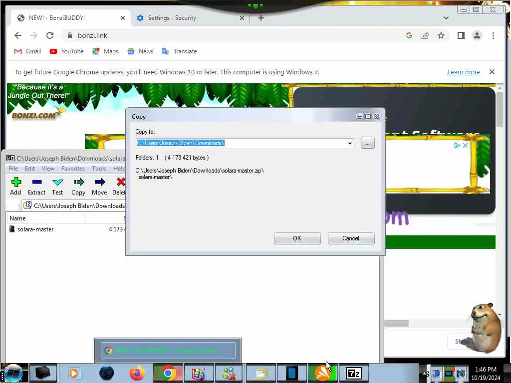
Task: Switch to 7-Zip taskbar button
Action: 354,373
